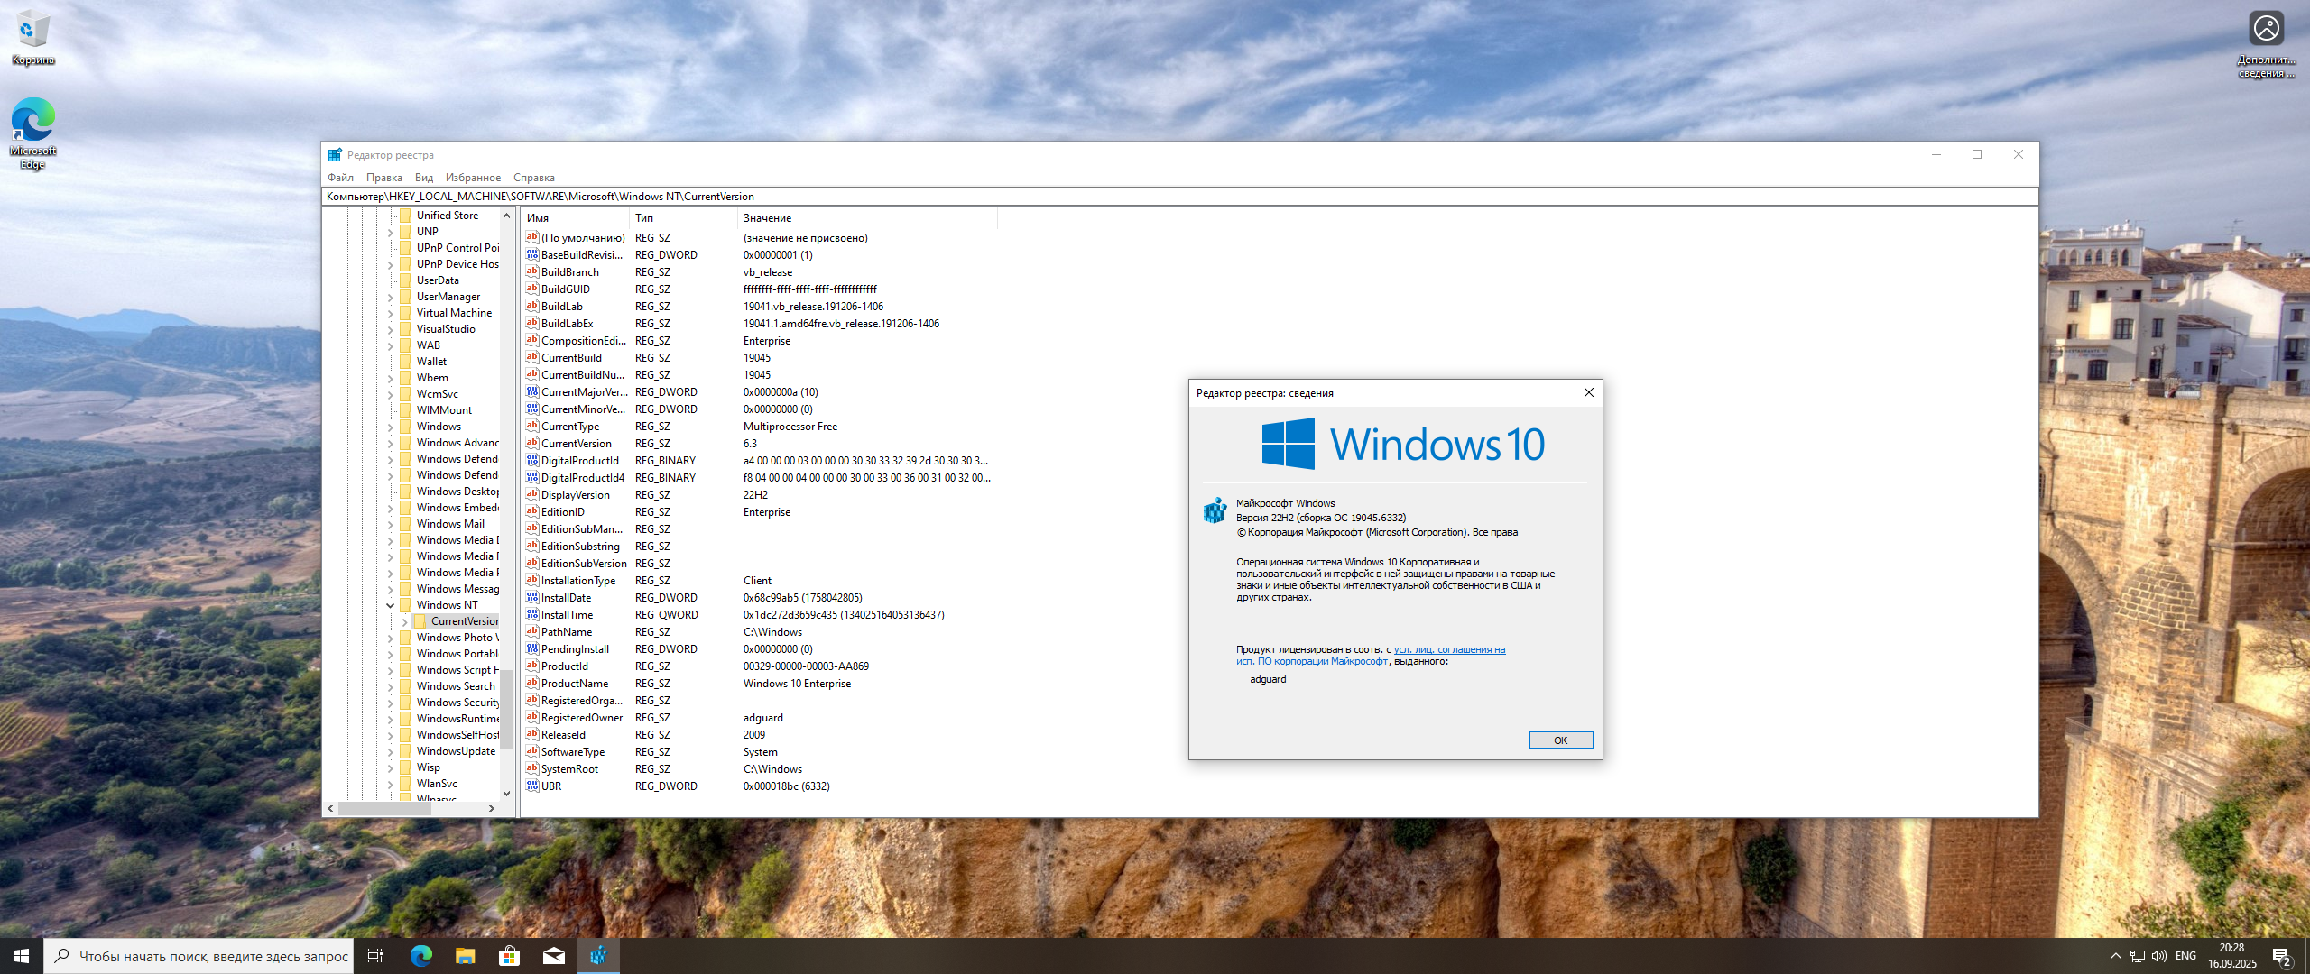Click the tree horizontal scrollbar right arrow

click(x=491, y=809)
